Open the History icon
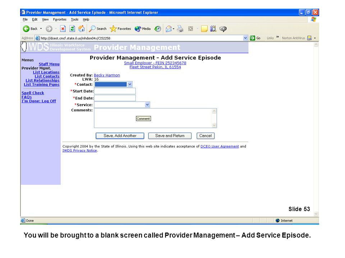 coord(157,29)
